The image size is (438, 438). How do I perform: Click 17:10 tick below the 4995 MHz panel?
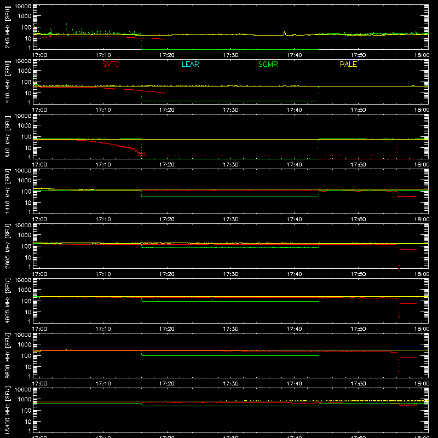[103, 329]
